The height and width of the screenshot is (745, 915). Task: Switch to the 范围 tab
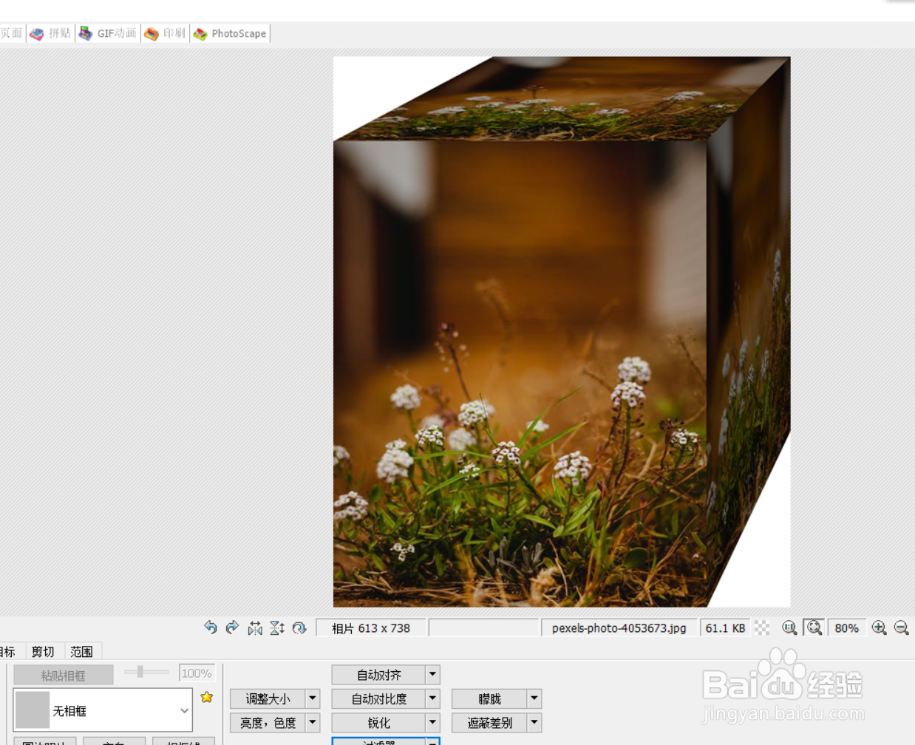coord(81,651)
